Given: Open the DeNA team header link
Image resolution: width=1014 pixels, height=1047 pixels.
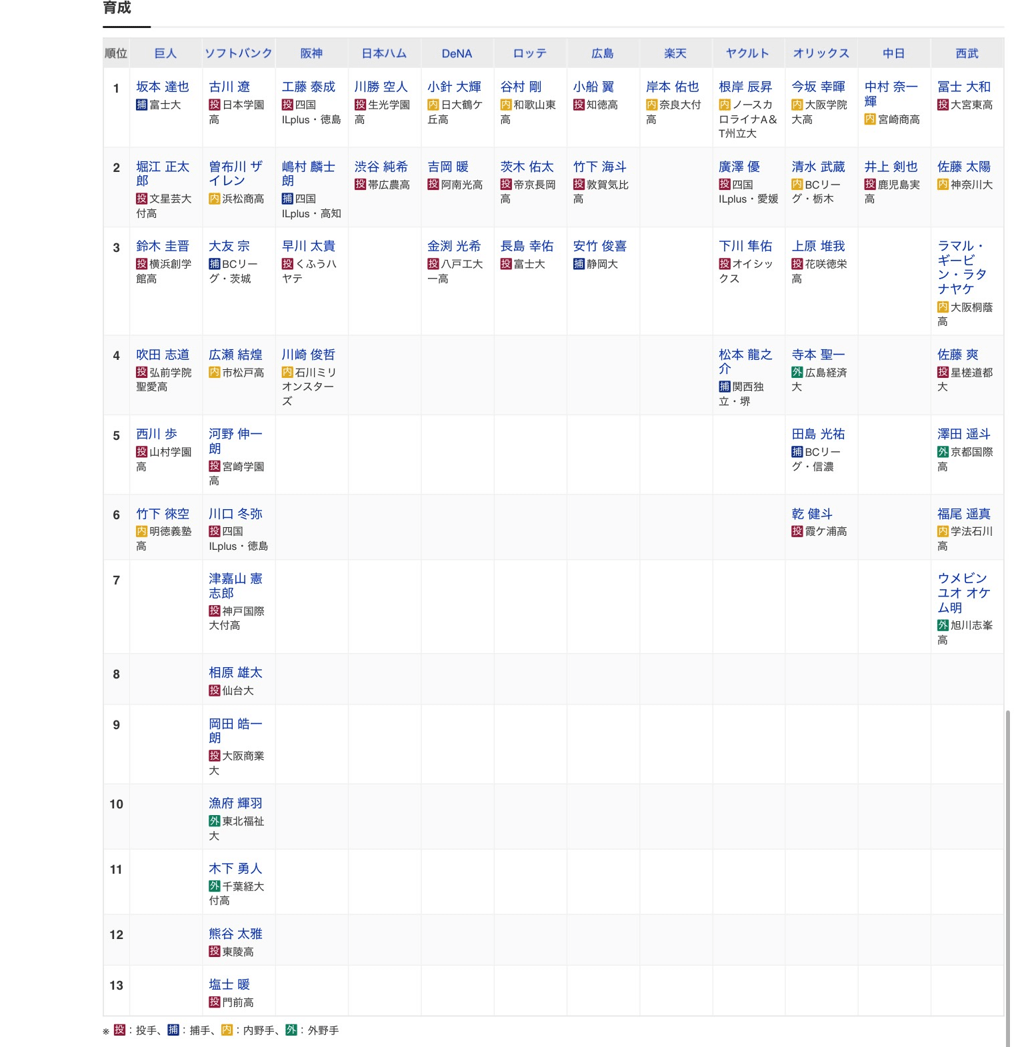Looking at the screenshot, I should coord(457,53).
